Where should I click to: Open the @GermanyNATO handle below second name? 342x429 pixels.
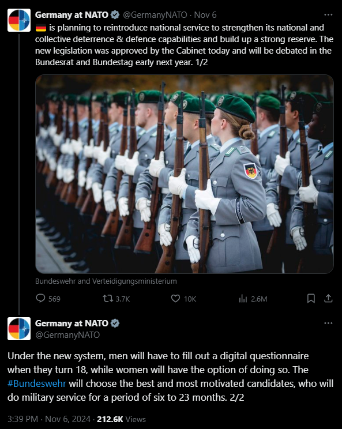(67, 335)
